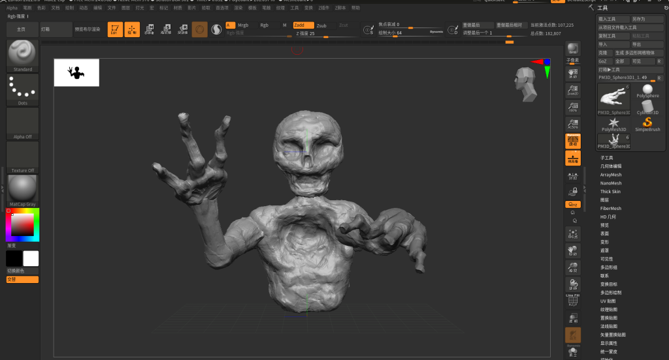Open the 文件 menu
This screenshot has height=360, width=669.
(111, 8)
